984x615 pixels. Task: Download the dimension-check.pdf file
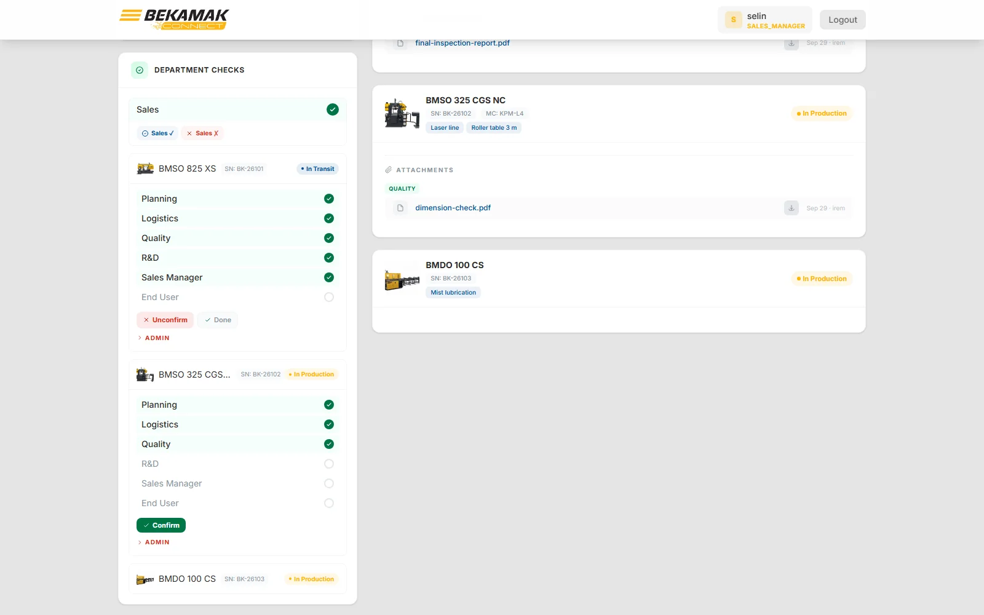tap(792, 208)
